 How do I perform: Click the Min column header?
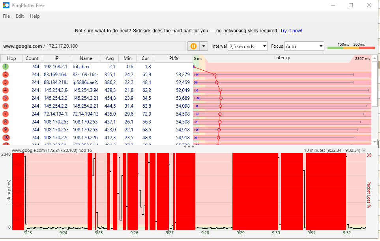point(127,58)
